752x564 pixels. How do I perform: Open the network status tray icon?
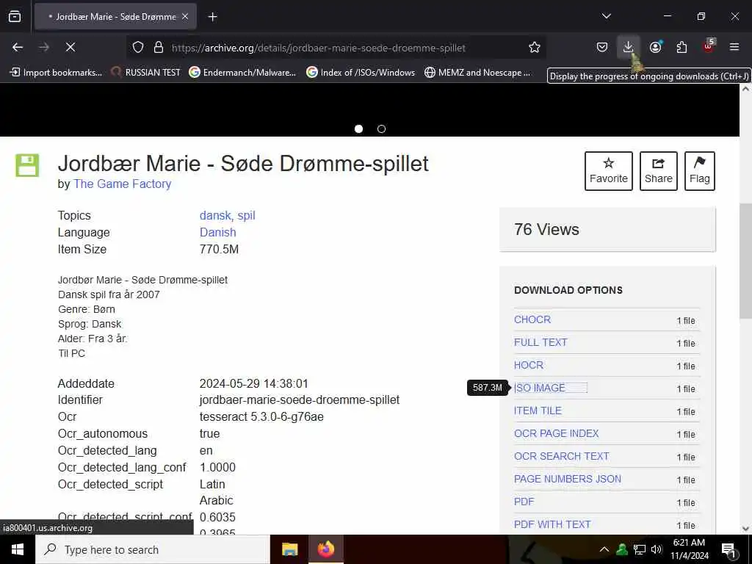pos(640,549)
